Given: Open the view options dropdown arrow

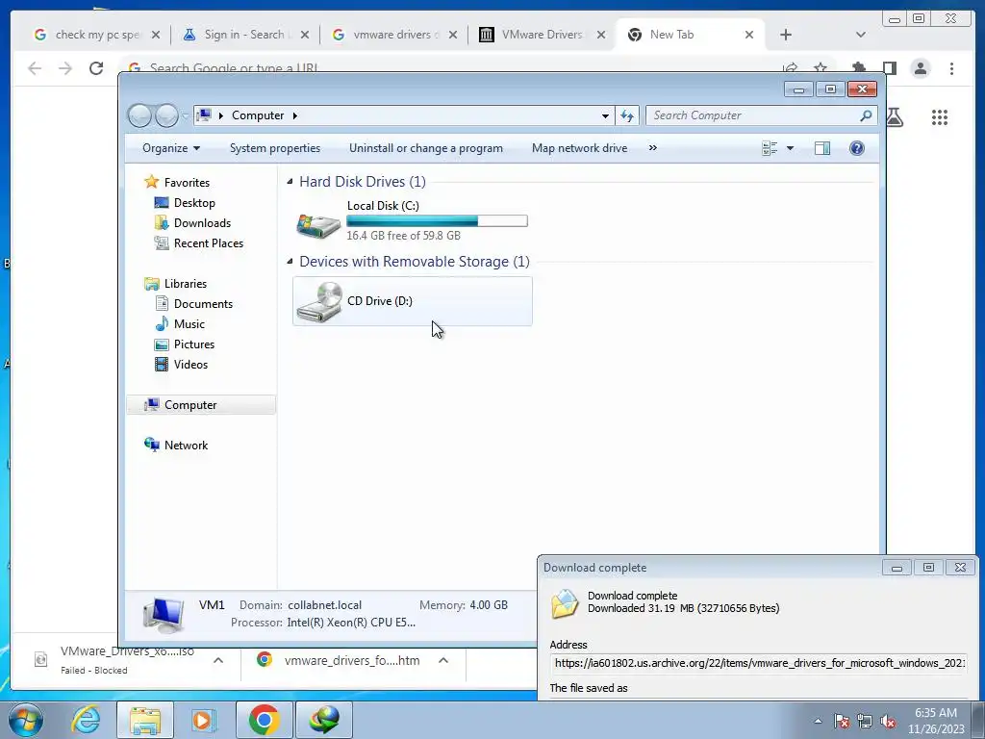Looking at the screenshot, I should tap(791, 148).
